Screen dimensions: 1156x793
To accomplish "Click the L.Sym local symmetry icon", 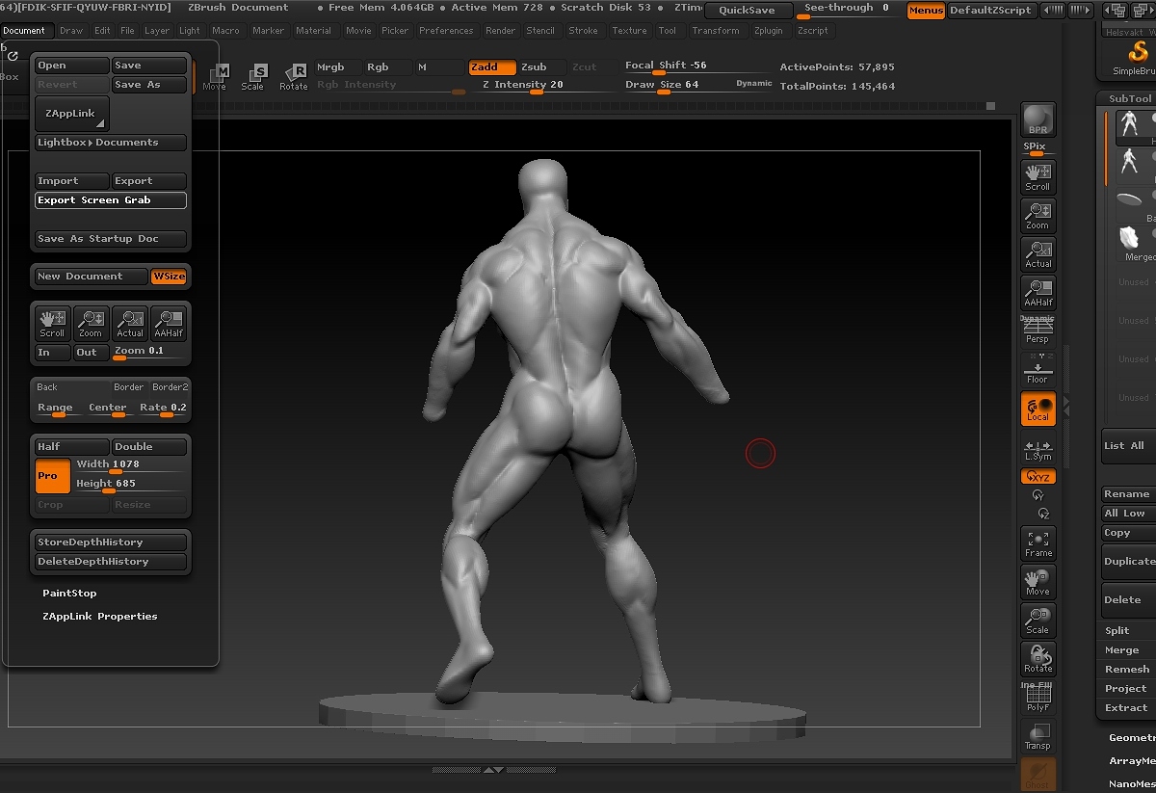I will coord(1038,450).
